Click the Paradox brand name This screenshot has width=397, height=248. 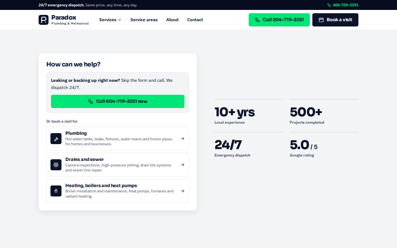click(64, 17)
